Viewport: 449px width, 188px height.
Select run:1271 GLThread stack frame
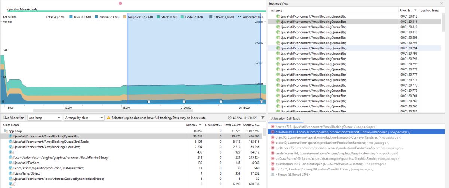point(356,169)
